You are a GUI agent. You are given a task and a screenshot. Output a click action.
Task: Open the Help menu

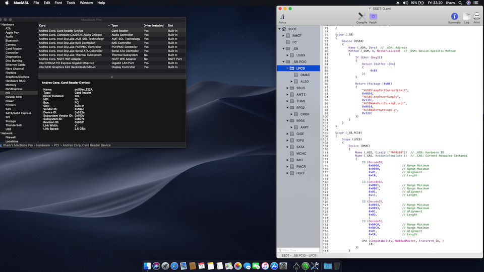(x=101, y=3)
